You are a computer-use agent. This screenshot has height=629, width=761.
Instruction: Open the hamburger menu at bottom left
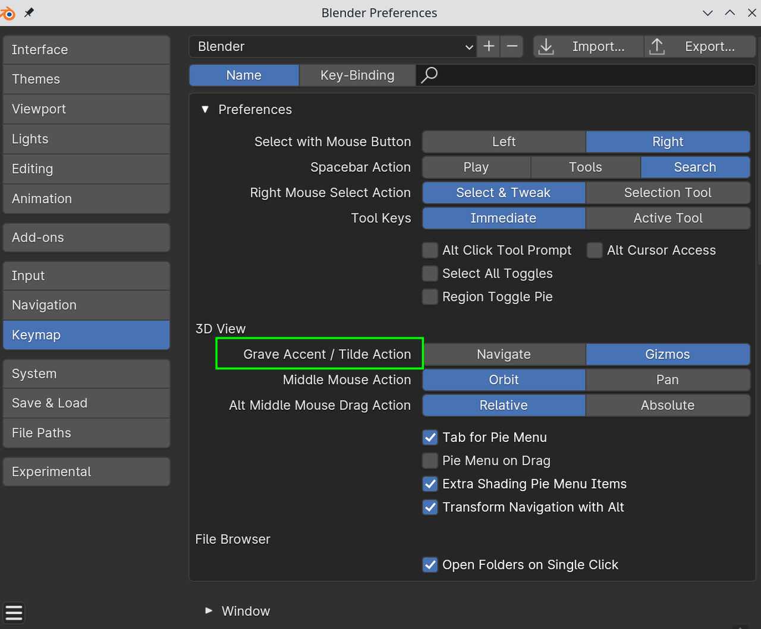14,612
